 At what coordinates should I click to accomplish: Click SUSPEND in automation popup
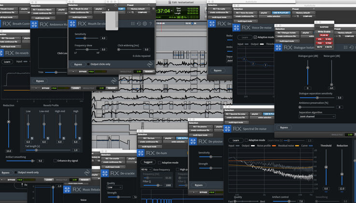[x=324, y=27]
